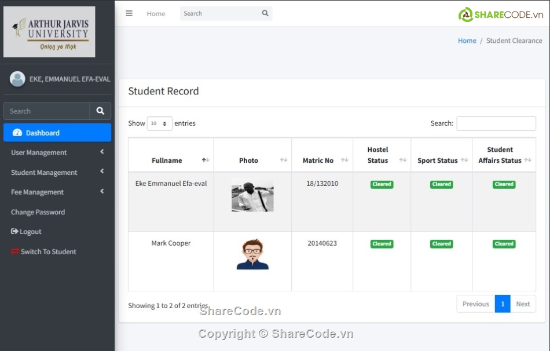Sort by Sport Status column arrow
The width and height of the screenshot is (550, 351).
tap(464, 160)
